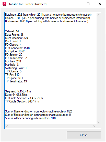Click the 'TP Splice: 511' line
Screen dimensions: 106x142
point(14,78)
